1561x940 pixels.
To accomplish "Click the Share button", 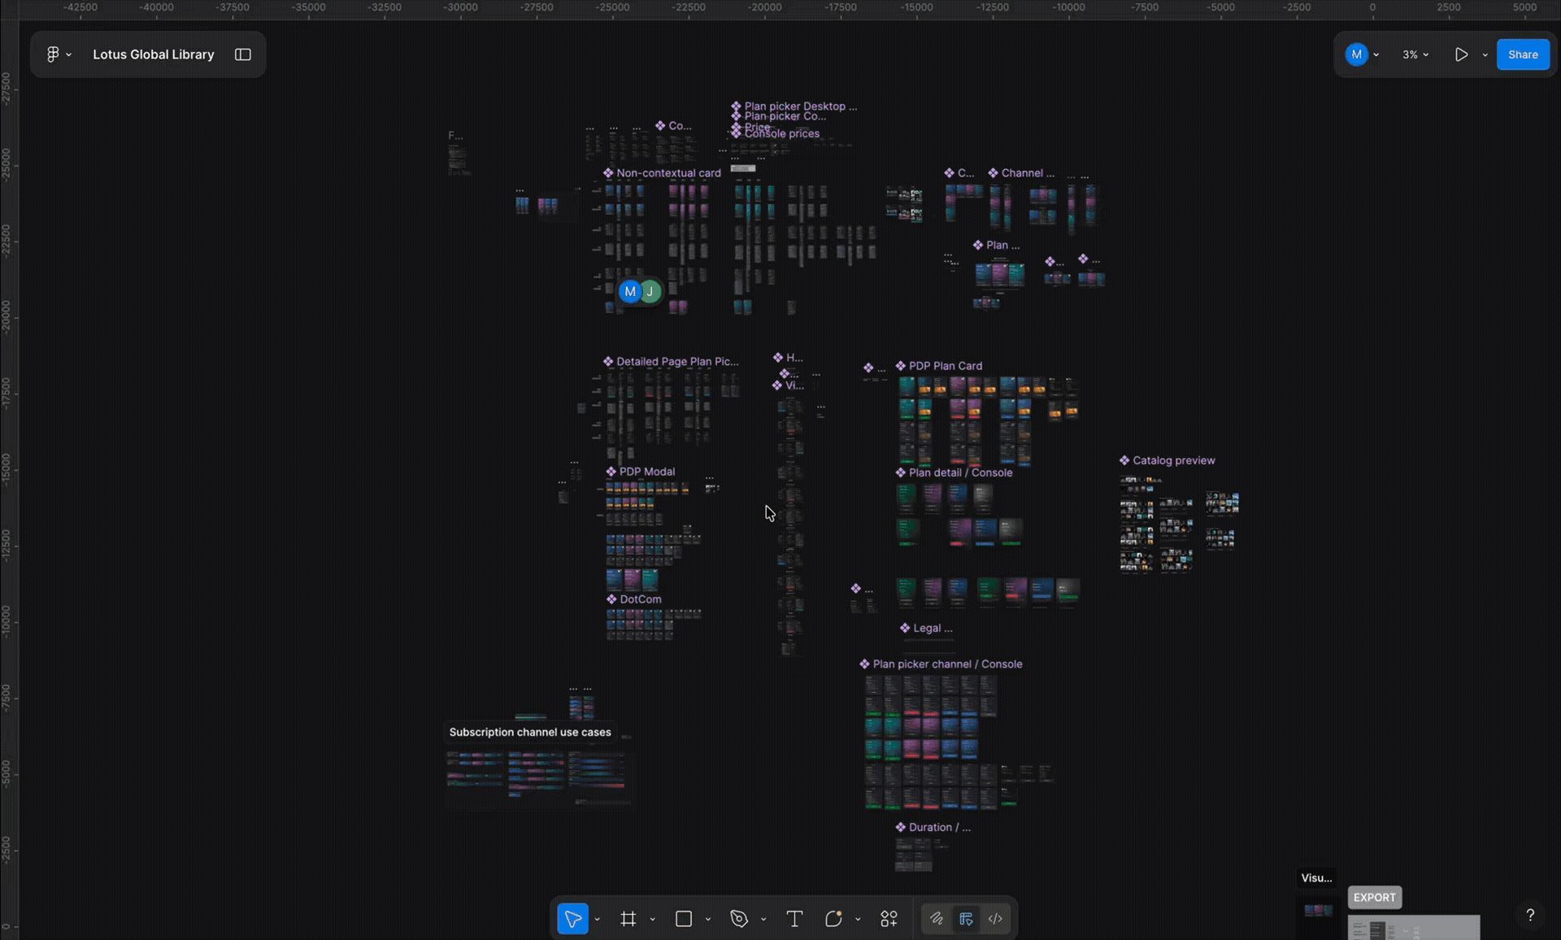I will (x=1523, y=54).
